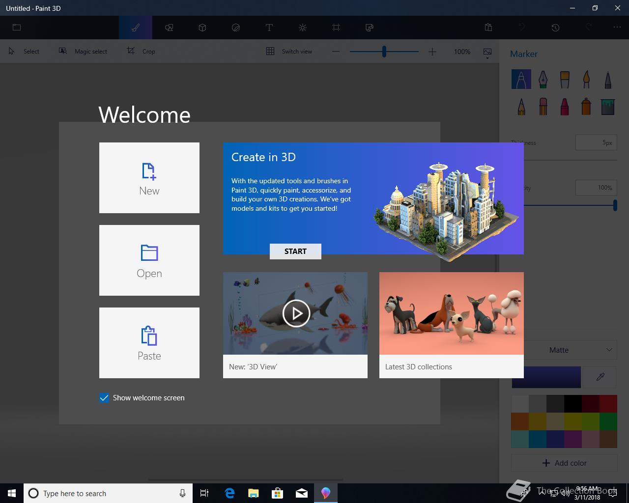Open Microsoft Edge from the taskbar
This screenshot has width=629, height=503.
coord(229,493)
